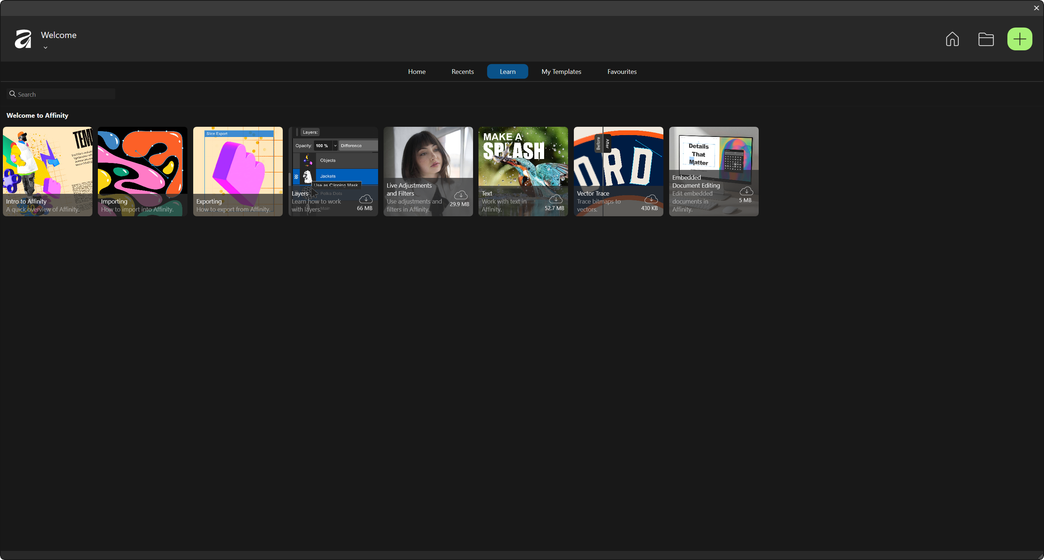This screenshot has height=560, width=1044.
Task: Switch to the Home tab
Action: click(416, 72)
